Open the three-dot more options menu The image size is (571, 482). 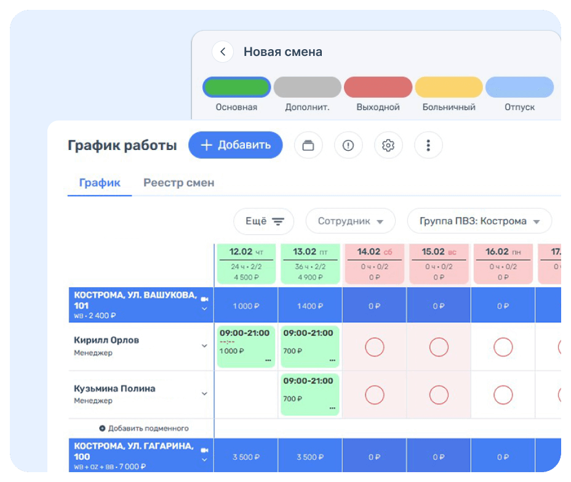[x=429, y=146]
